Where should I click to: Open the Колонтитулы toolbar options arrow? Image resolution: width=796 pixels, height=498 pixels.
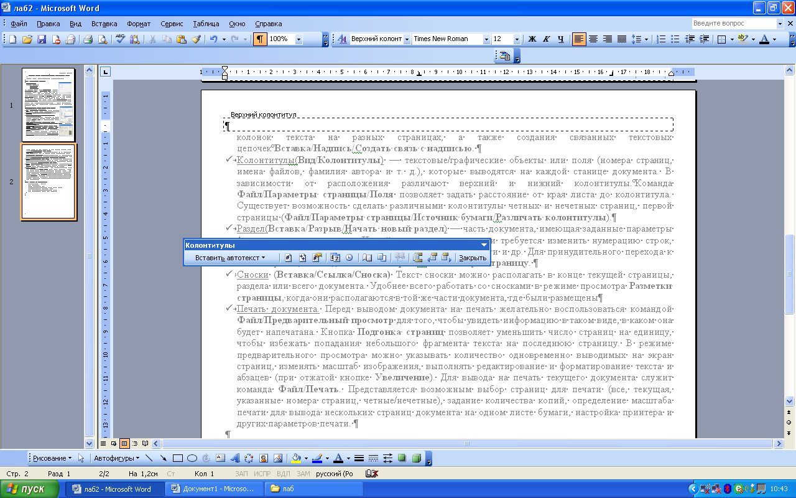[484, 245]
